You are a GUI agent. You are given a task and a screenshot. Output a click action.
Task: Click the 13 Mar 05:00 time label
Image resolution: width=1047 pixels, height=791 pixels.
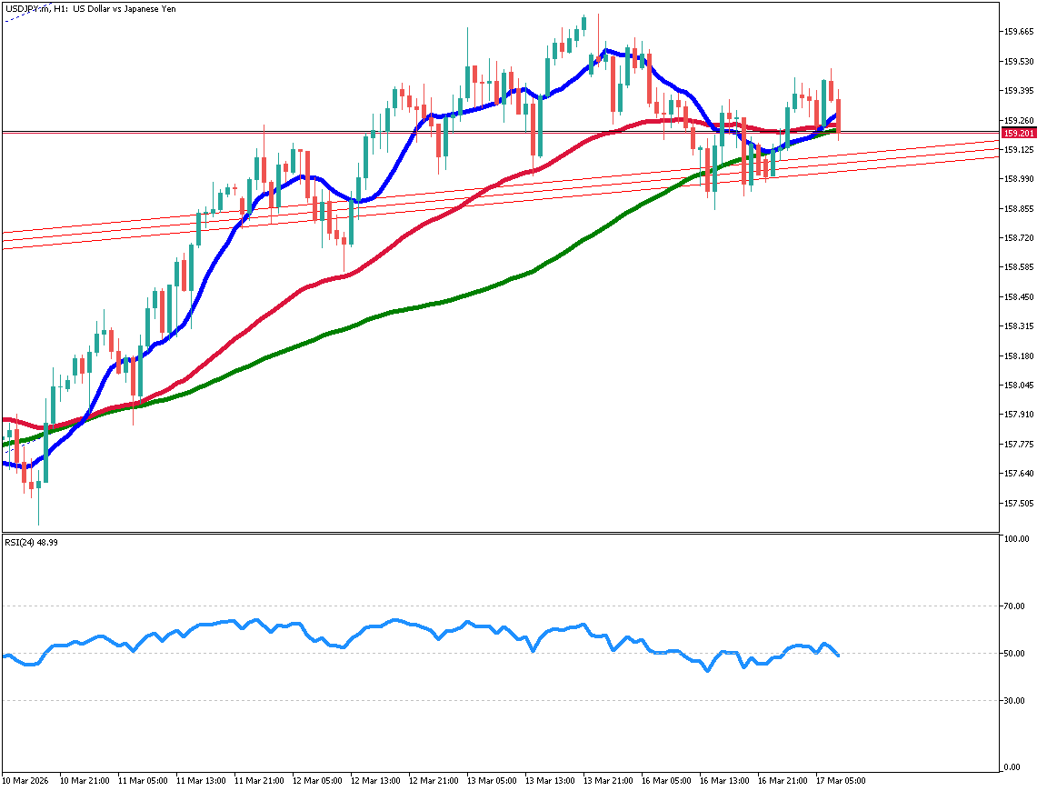(492, 780)
